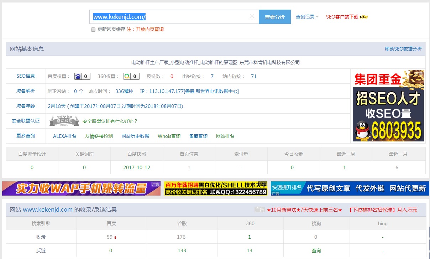The width and height of the screenshot is (430, 259).
Task: Enable 更新网页缓存 checkbox
Action: point(93,30)
